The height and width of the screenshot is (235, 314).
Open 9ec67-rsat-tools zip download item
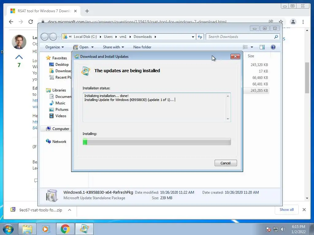(x=36, y=210)
